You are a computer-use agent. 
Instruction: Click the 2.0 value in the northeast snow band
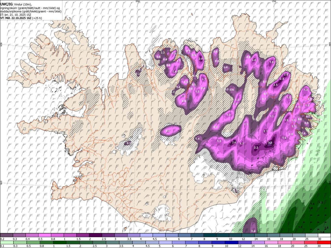click(254, 60)
